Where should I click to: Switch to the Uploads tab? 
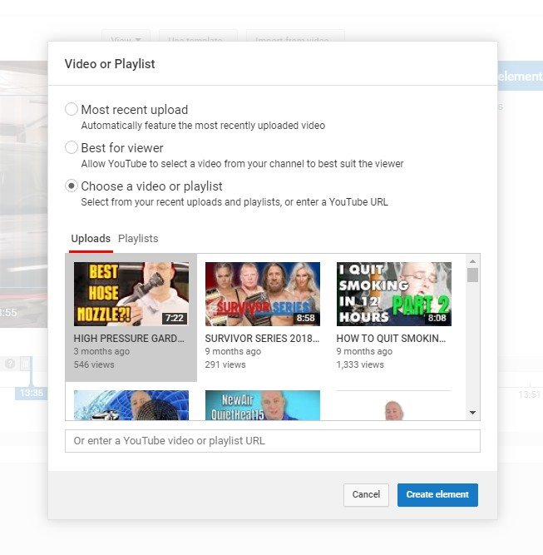click(x=91, y=239)
